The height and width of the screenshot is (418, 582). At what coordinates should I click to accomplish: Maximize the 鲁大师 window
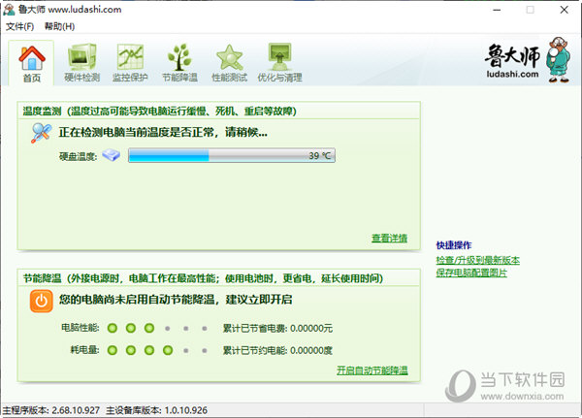coord(530,9)
